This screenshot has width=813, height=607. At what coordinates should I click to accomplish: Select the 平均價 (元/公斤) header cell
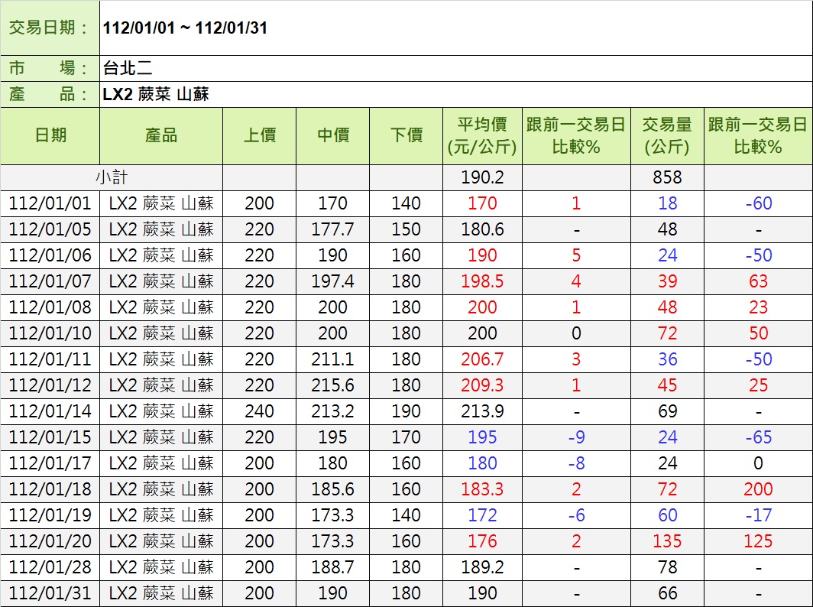(x=482, y=135)
